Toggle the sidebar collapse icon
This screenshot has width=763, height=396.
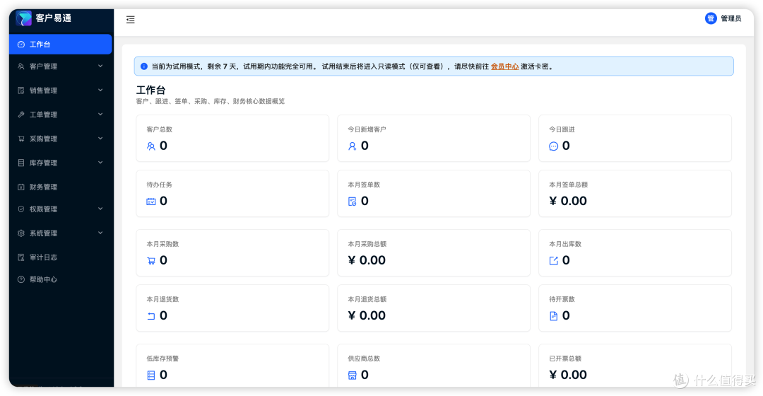point(131,20)
